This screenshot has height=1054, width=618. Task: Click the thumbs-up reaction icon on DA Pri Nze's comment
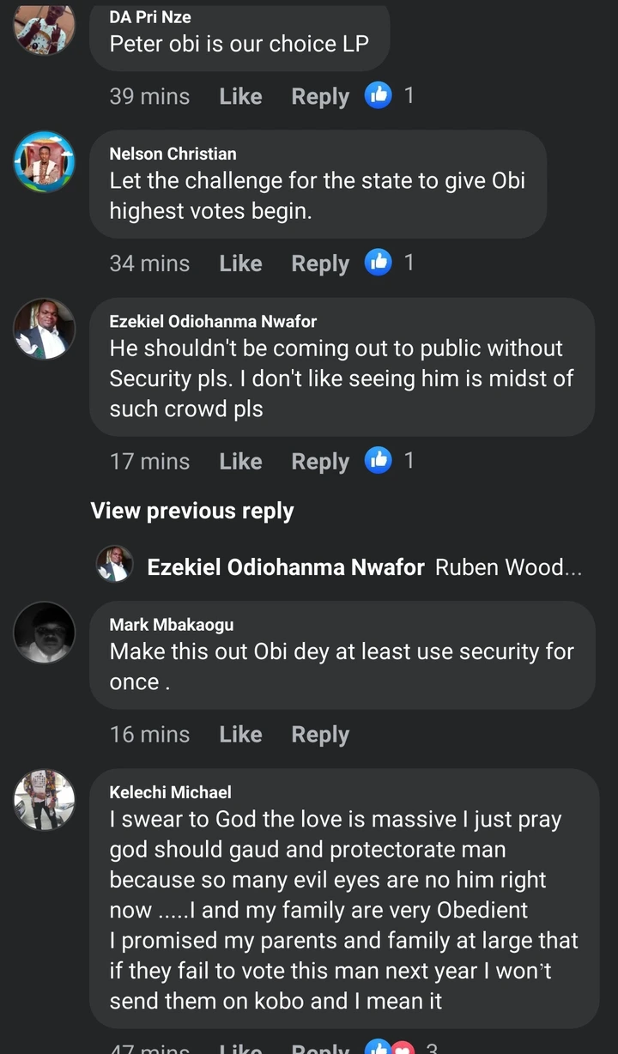point(379,95)
